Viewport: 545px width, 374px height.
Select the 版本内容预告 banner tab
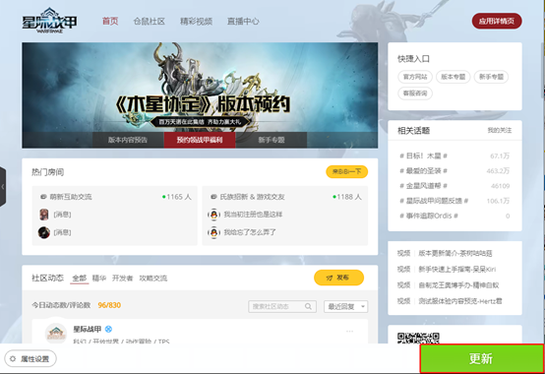[128, 140]
